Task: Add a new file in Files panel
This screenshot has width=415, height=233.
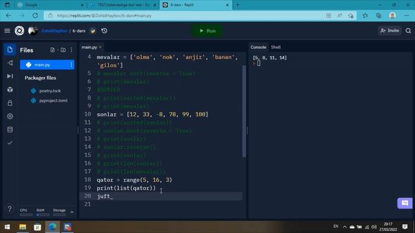Action: pos(53,50)
